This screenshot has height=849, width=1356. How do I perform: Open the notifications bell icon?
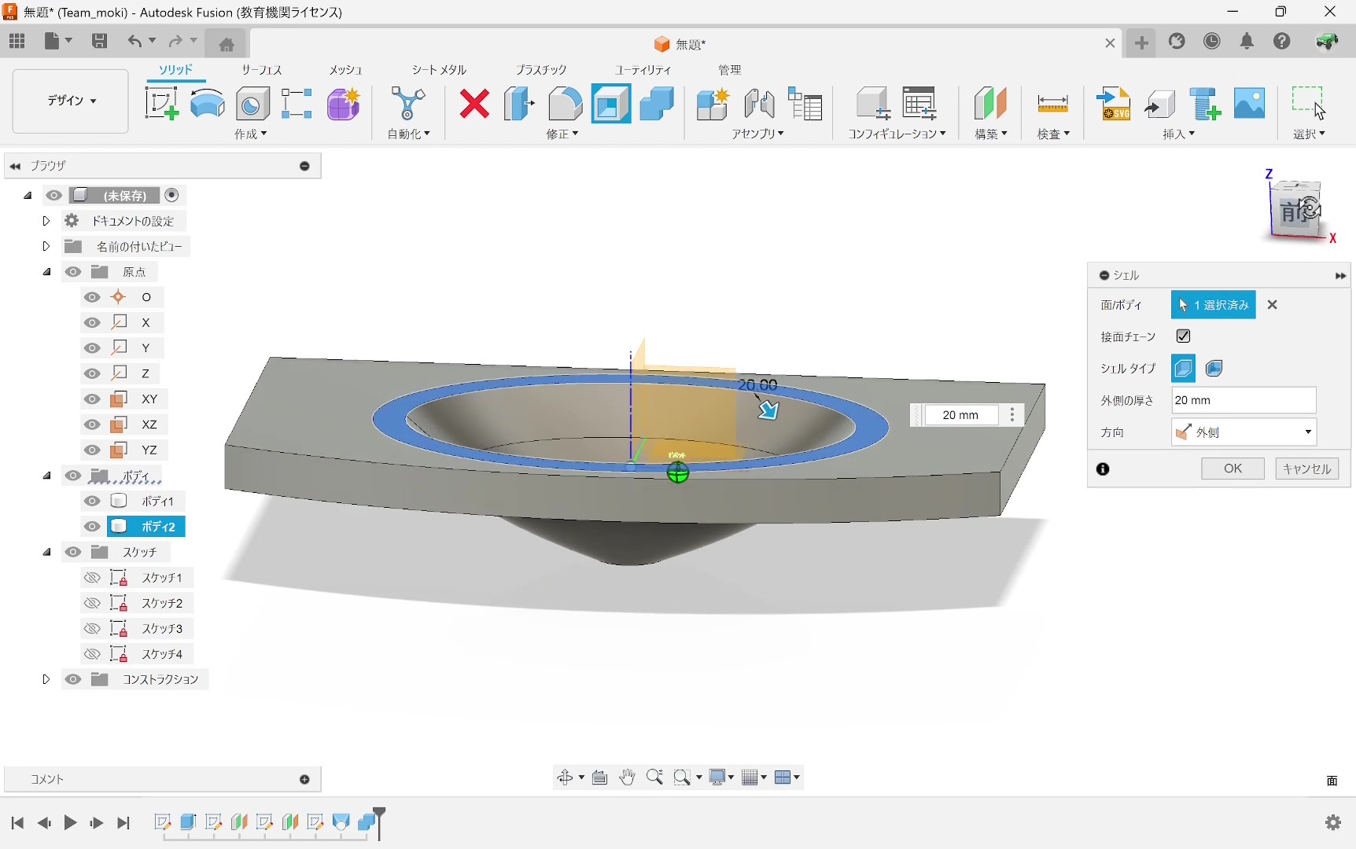click(1247, 42)
